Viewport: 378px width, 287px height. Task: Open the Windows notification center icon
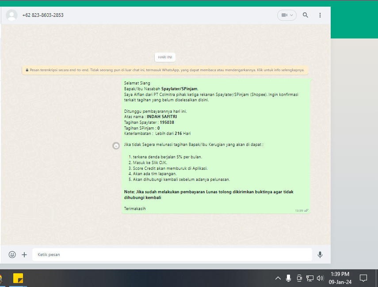tap(363, 278)
